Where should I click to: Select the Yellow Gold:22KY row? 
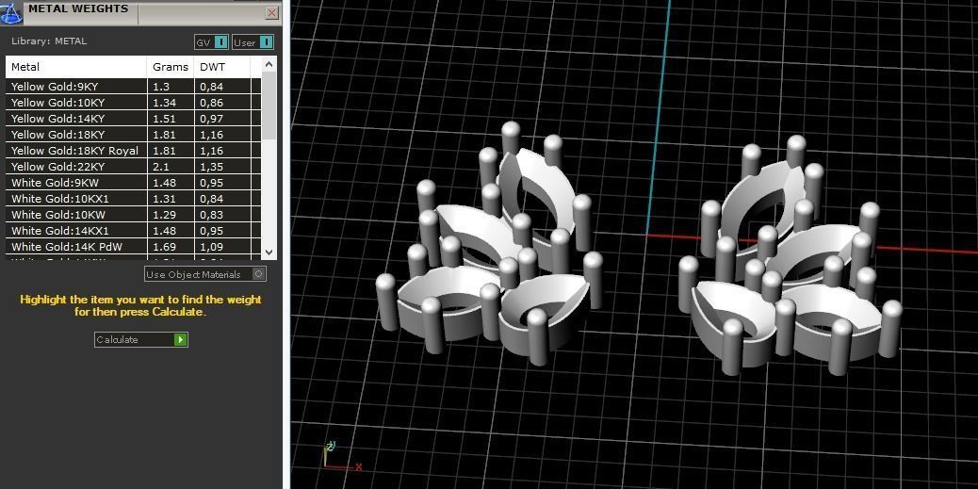tap(134, 167)
